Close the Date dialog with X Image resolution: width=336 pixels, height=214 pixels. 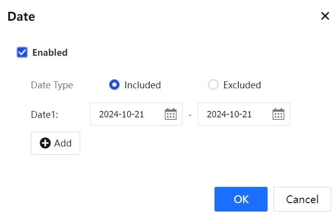(x=325, y=16)
